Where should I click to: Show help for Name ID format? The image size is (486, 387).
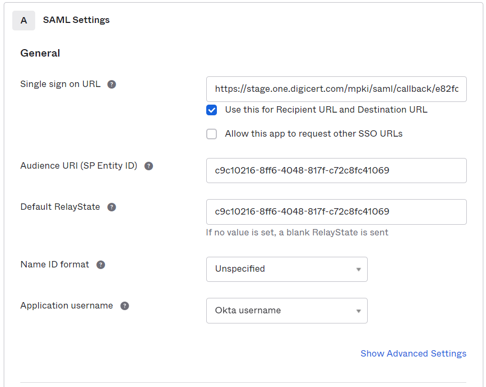click(x=101, y=265)
